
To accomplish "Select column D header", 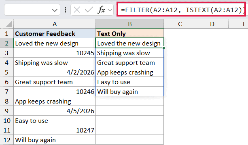I will (212, 24).
